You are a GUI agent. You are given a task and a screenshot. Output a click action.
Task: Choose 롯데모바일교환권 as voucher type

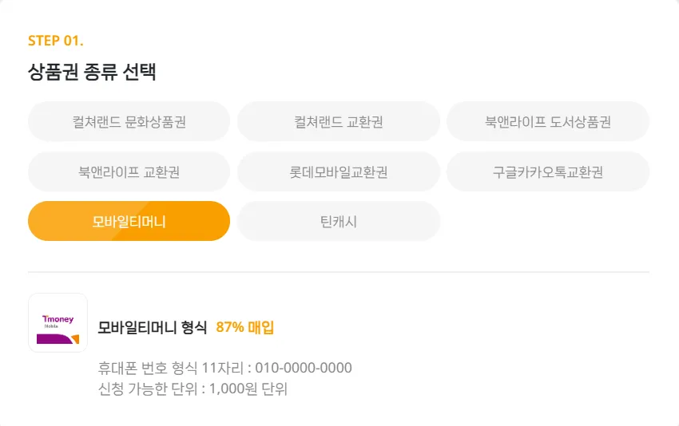point(339,172)
